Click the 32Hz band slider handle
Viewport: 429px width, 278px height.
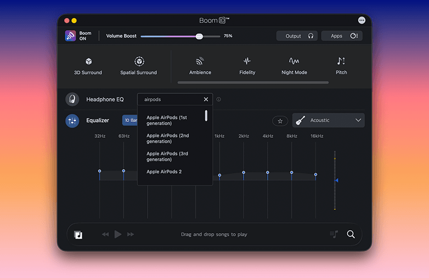coord(100,171)
